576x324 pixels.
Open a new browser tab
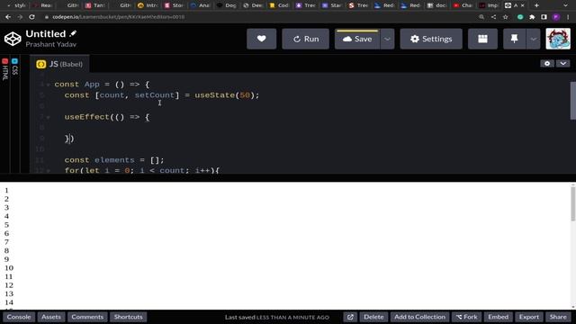(536, 5)
